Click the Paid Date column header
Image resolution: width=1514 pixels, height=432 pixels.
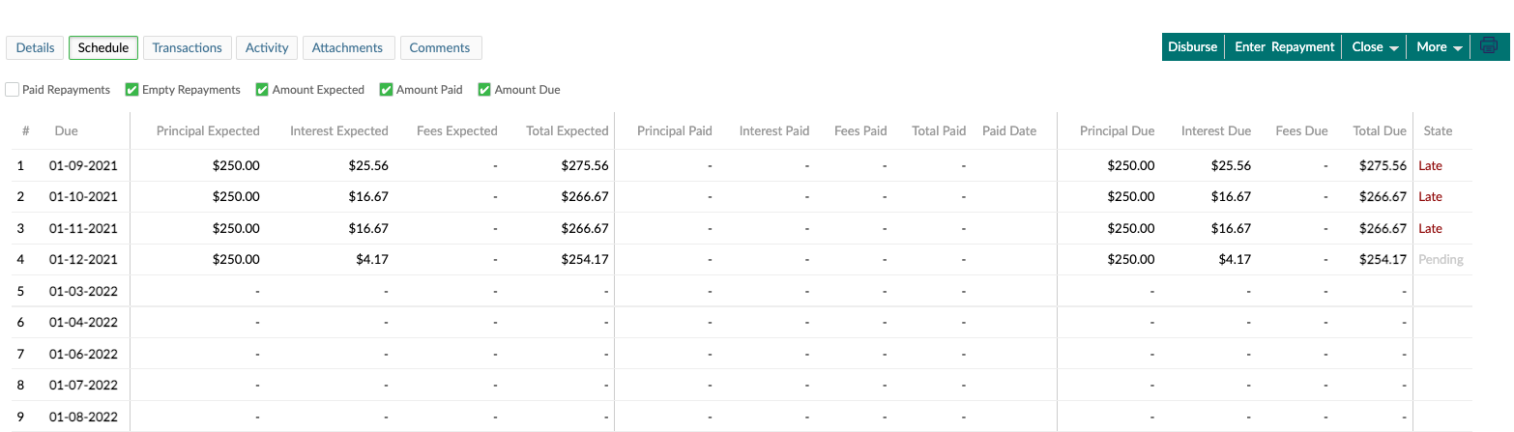coord(1009,131)
